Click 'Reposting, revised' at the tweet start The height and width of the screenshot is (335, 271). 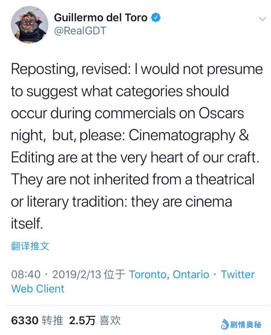coord(68,69)
